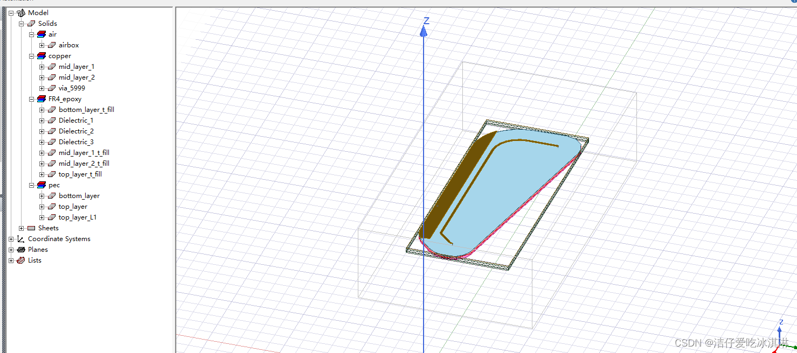Collapse the pec material group
This screenshot has height=353, width=797.
(x=31, y=185)
